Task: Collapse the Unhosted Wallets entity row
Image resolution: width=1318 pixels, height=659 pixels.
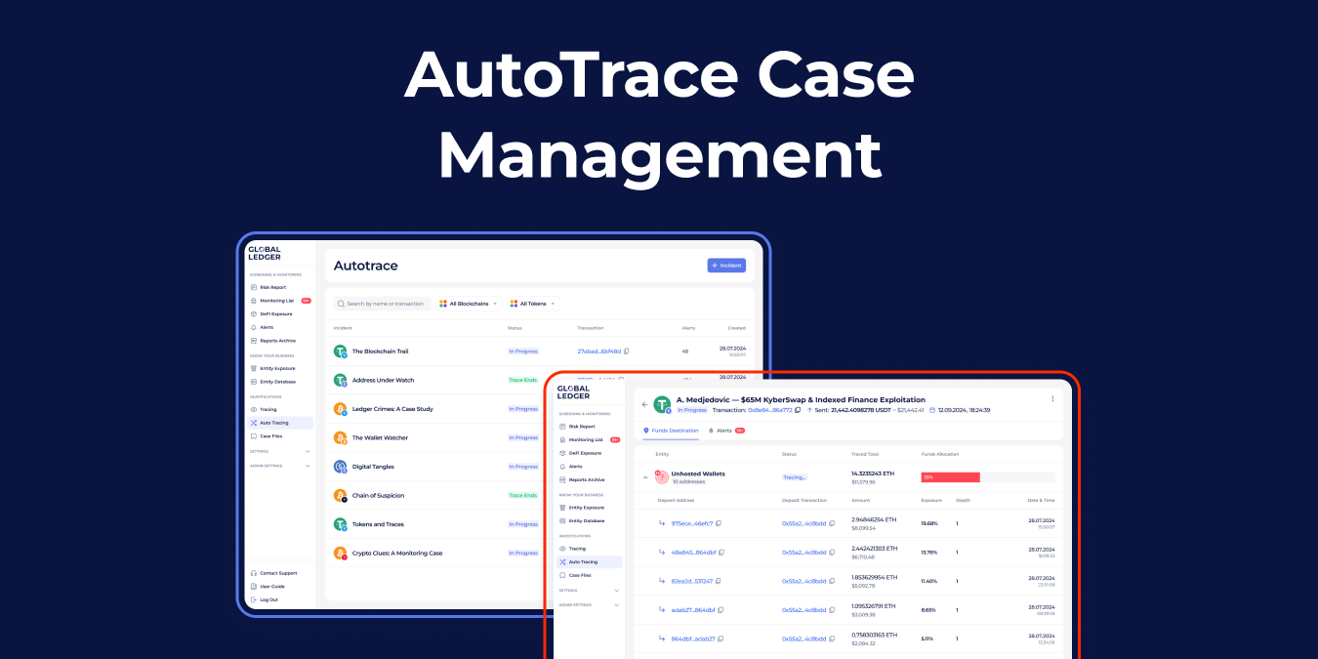Action: 644,477
